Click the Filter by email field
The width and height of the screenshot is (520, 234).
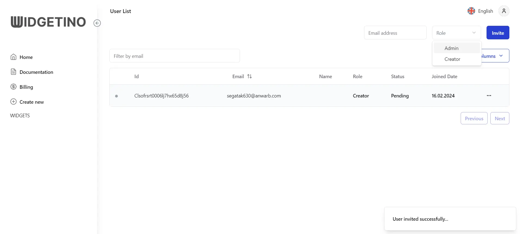click(x=174, y=56)
